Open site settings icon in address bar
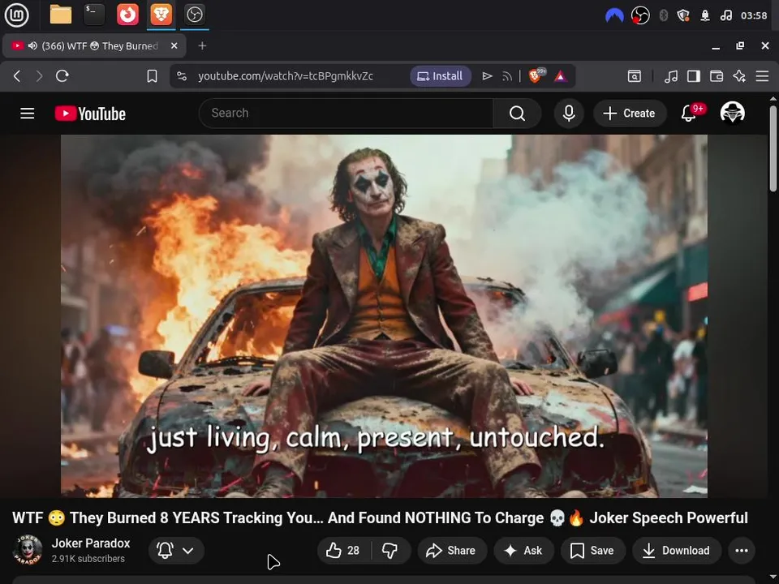The width and height of the screenshot is (779, 584). click(x=182, y=76)
